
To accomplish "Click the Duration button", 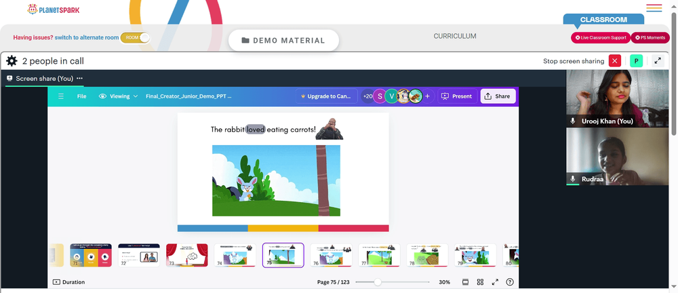I will pyautogui.click(x=68, y=282).
